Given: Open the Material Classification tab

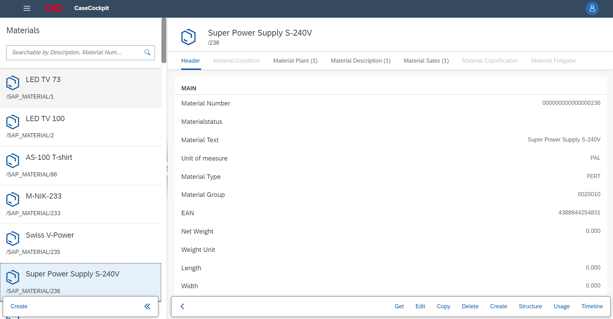Looking at the screenshot, I should point(490,61).
